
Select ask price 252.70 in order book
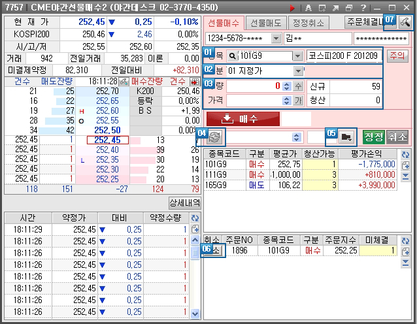click(x=107, y=91)
